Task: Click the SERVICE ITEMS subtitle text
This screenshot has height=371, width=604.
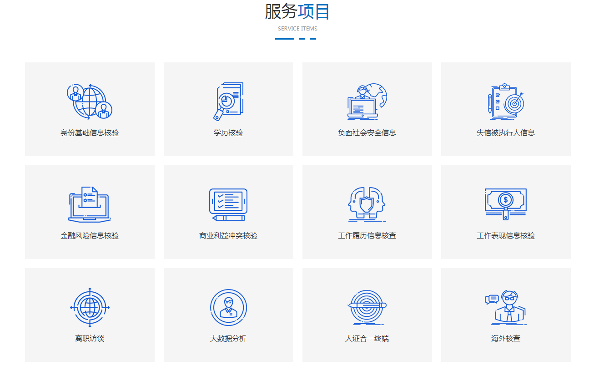Action: click(x=297, y=29)
